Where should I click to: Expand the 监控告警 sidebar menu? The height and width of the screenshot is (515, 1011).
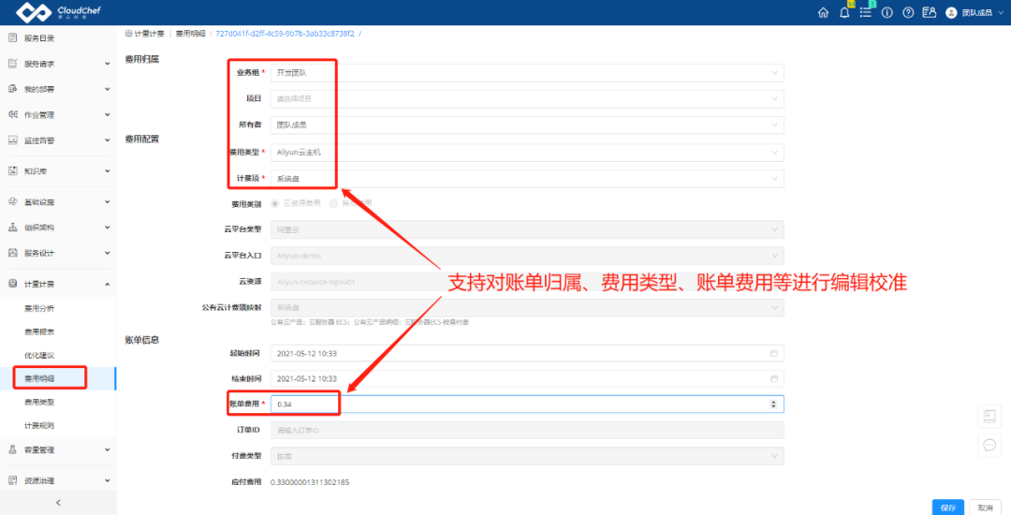click(x=58, y=140)
